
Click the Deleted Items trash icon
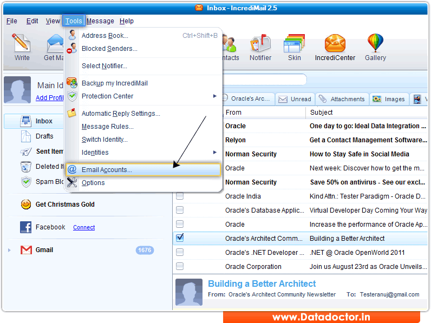[x=26, y=167]
